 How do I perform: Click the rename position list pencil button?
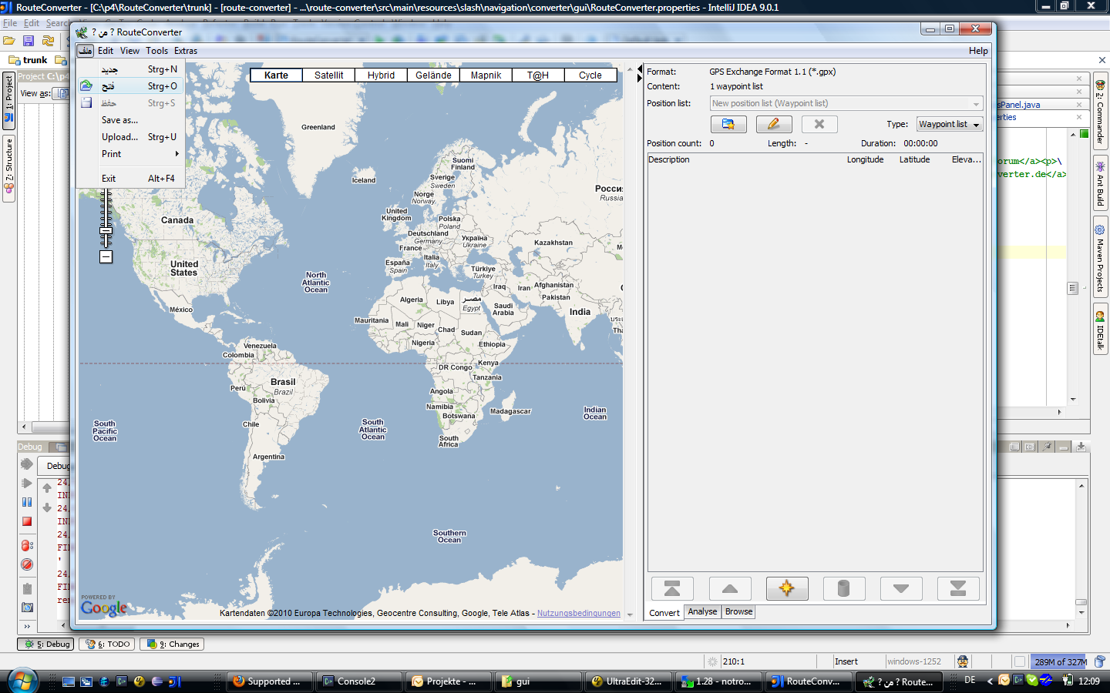point(773,124)
